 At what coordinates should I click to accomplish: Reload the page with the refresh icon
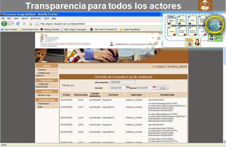(x=18, y=24)
